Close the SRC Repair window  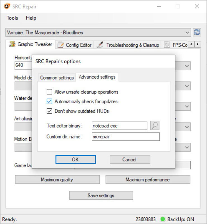click(197, 6)
